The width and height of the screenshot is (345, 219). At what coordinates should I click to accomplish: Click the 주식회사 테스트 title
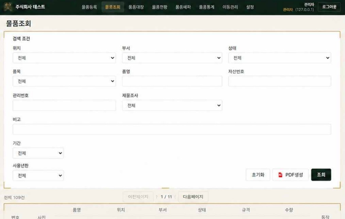point(30,7)
